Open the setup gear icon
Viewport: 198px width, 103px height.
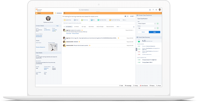(x=156, y=10)
